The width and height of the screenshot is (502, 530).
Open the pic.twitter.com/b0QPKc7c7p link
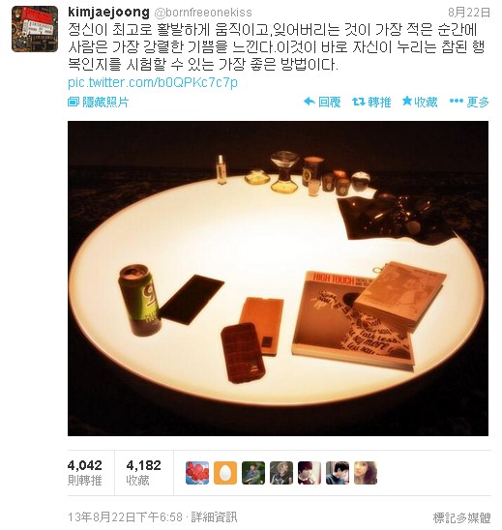click(x=153, y=83)
